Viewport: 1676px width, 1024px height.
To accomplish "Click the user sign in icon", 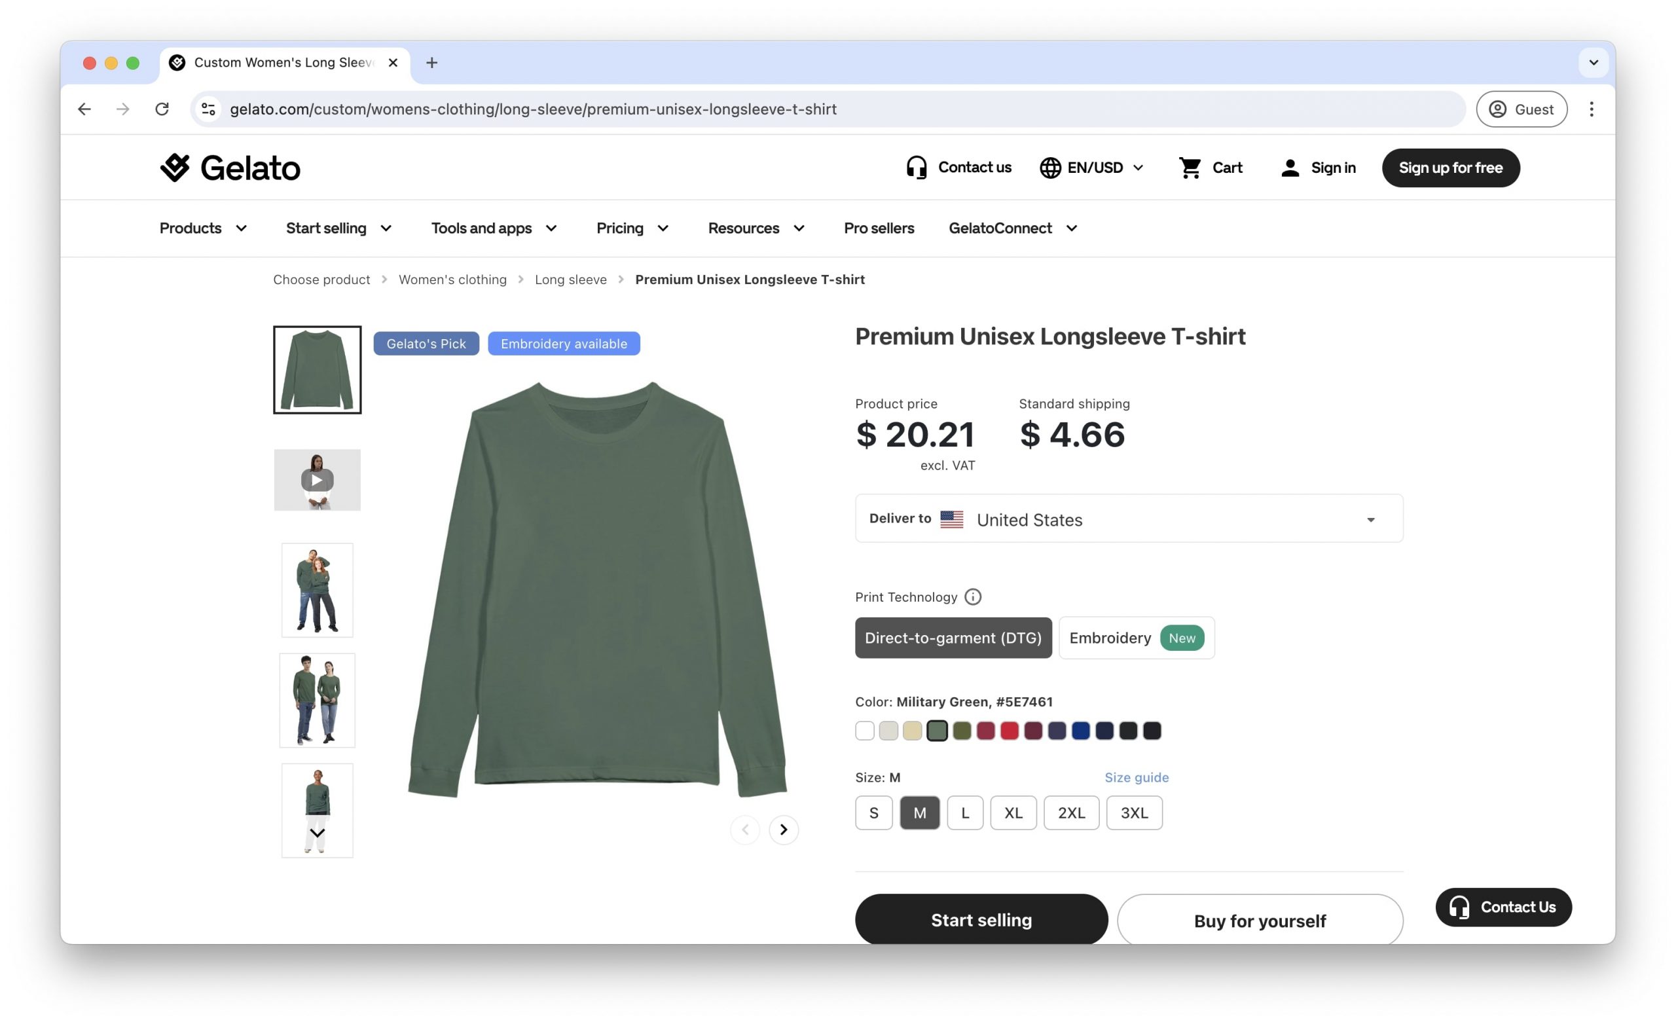I will point(1290,168).
